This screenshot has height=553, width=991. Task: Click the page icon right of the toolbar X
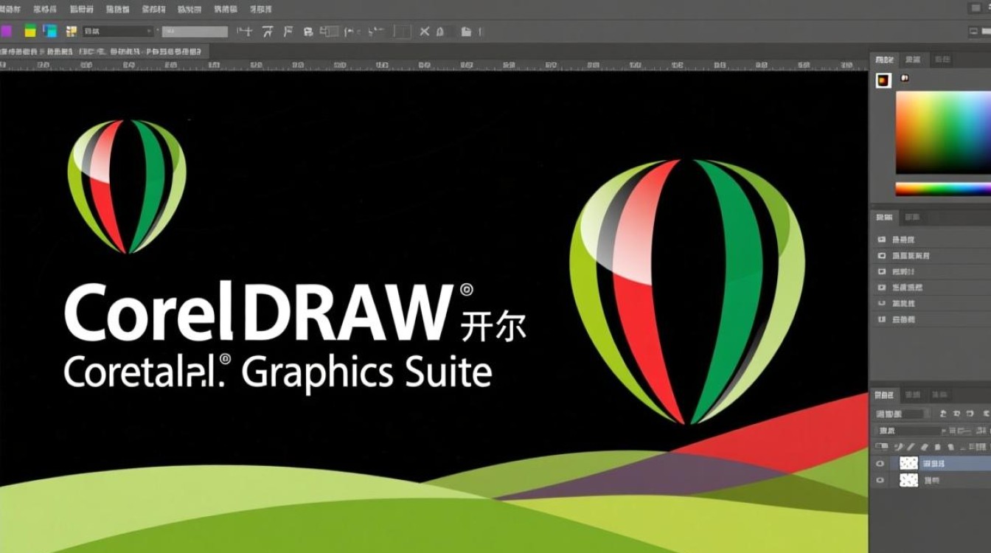[x=466, y=31]
